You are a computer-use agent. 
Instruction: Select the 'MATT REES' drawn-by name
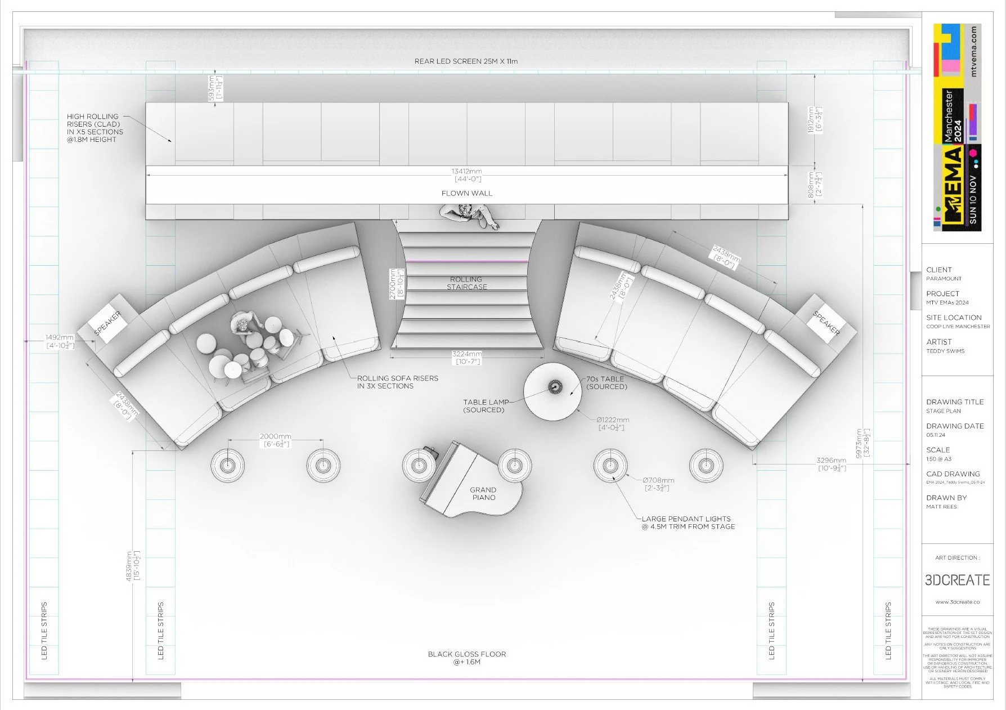(941, 507)
